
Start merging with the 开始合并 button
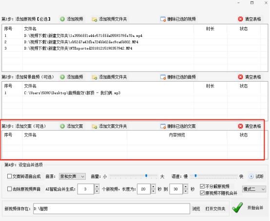248,208
